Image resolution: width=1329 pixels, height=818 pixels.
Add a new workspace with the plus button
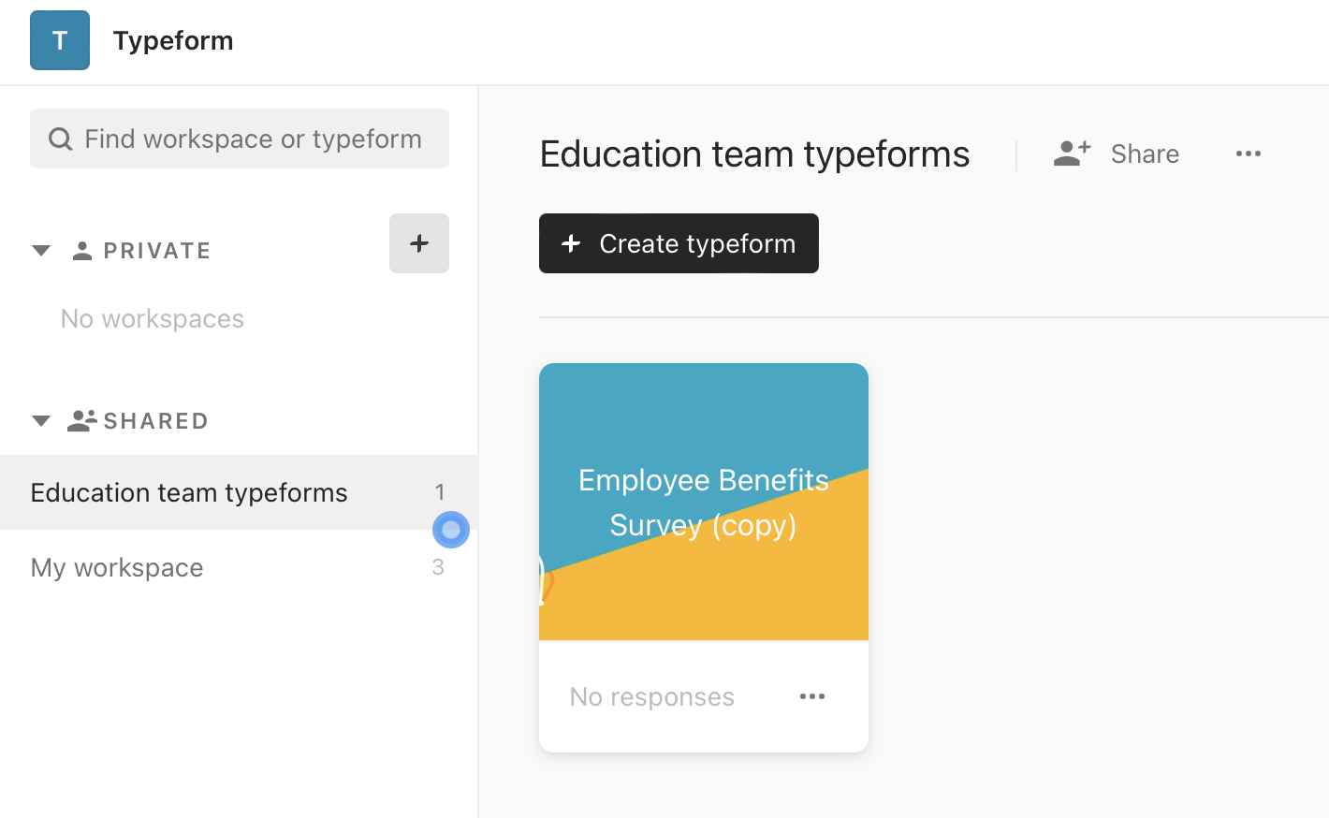click(x=419, y=243)
